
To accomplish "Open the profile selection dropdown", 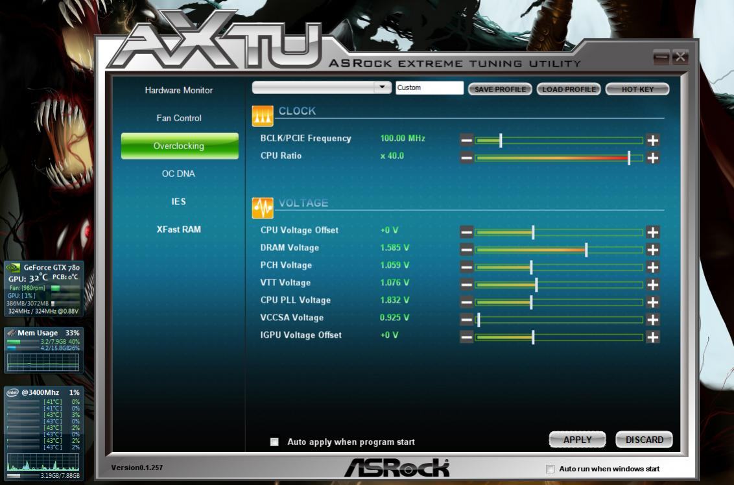I will coord(382,87).
